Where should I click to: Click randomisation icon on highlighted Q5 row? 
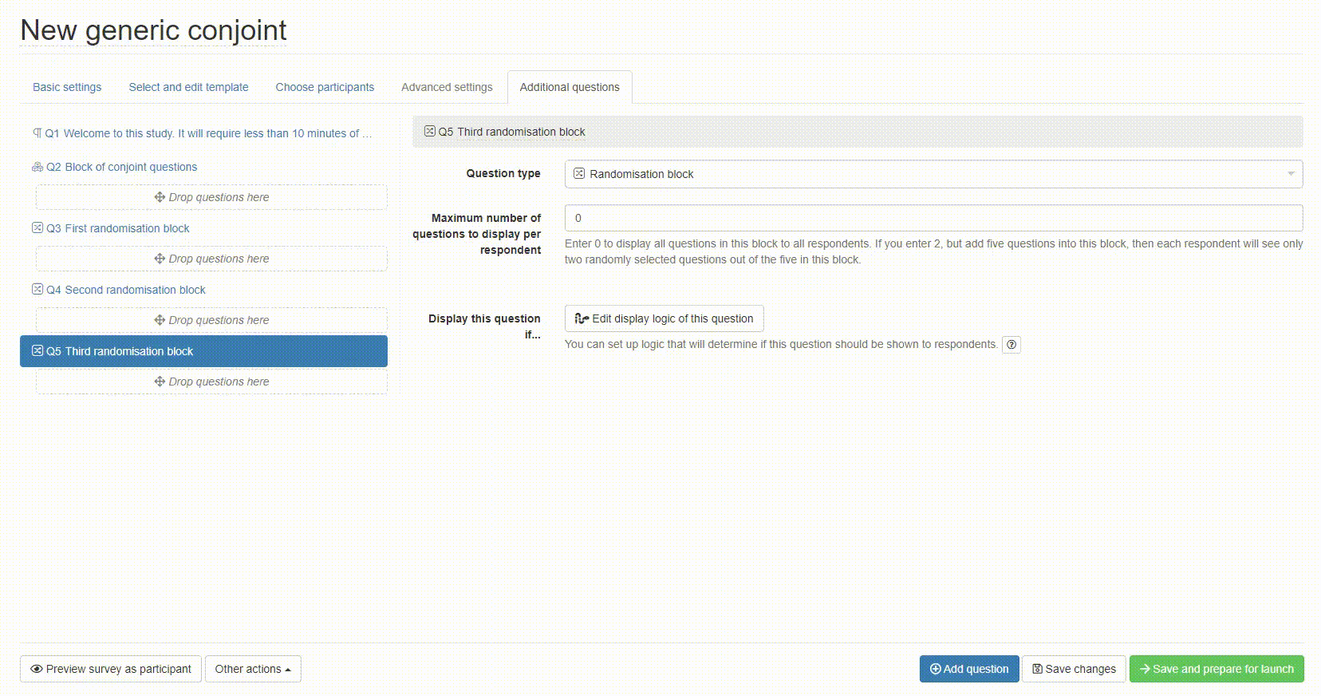click(37, 350)
